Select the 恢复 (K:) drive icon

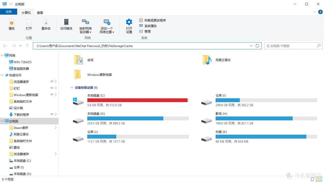coord(206,139)
